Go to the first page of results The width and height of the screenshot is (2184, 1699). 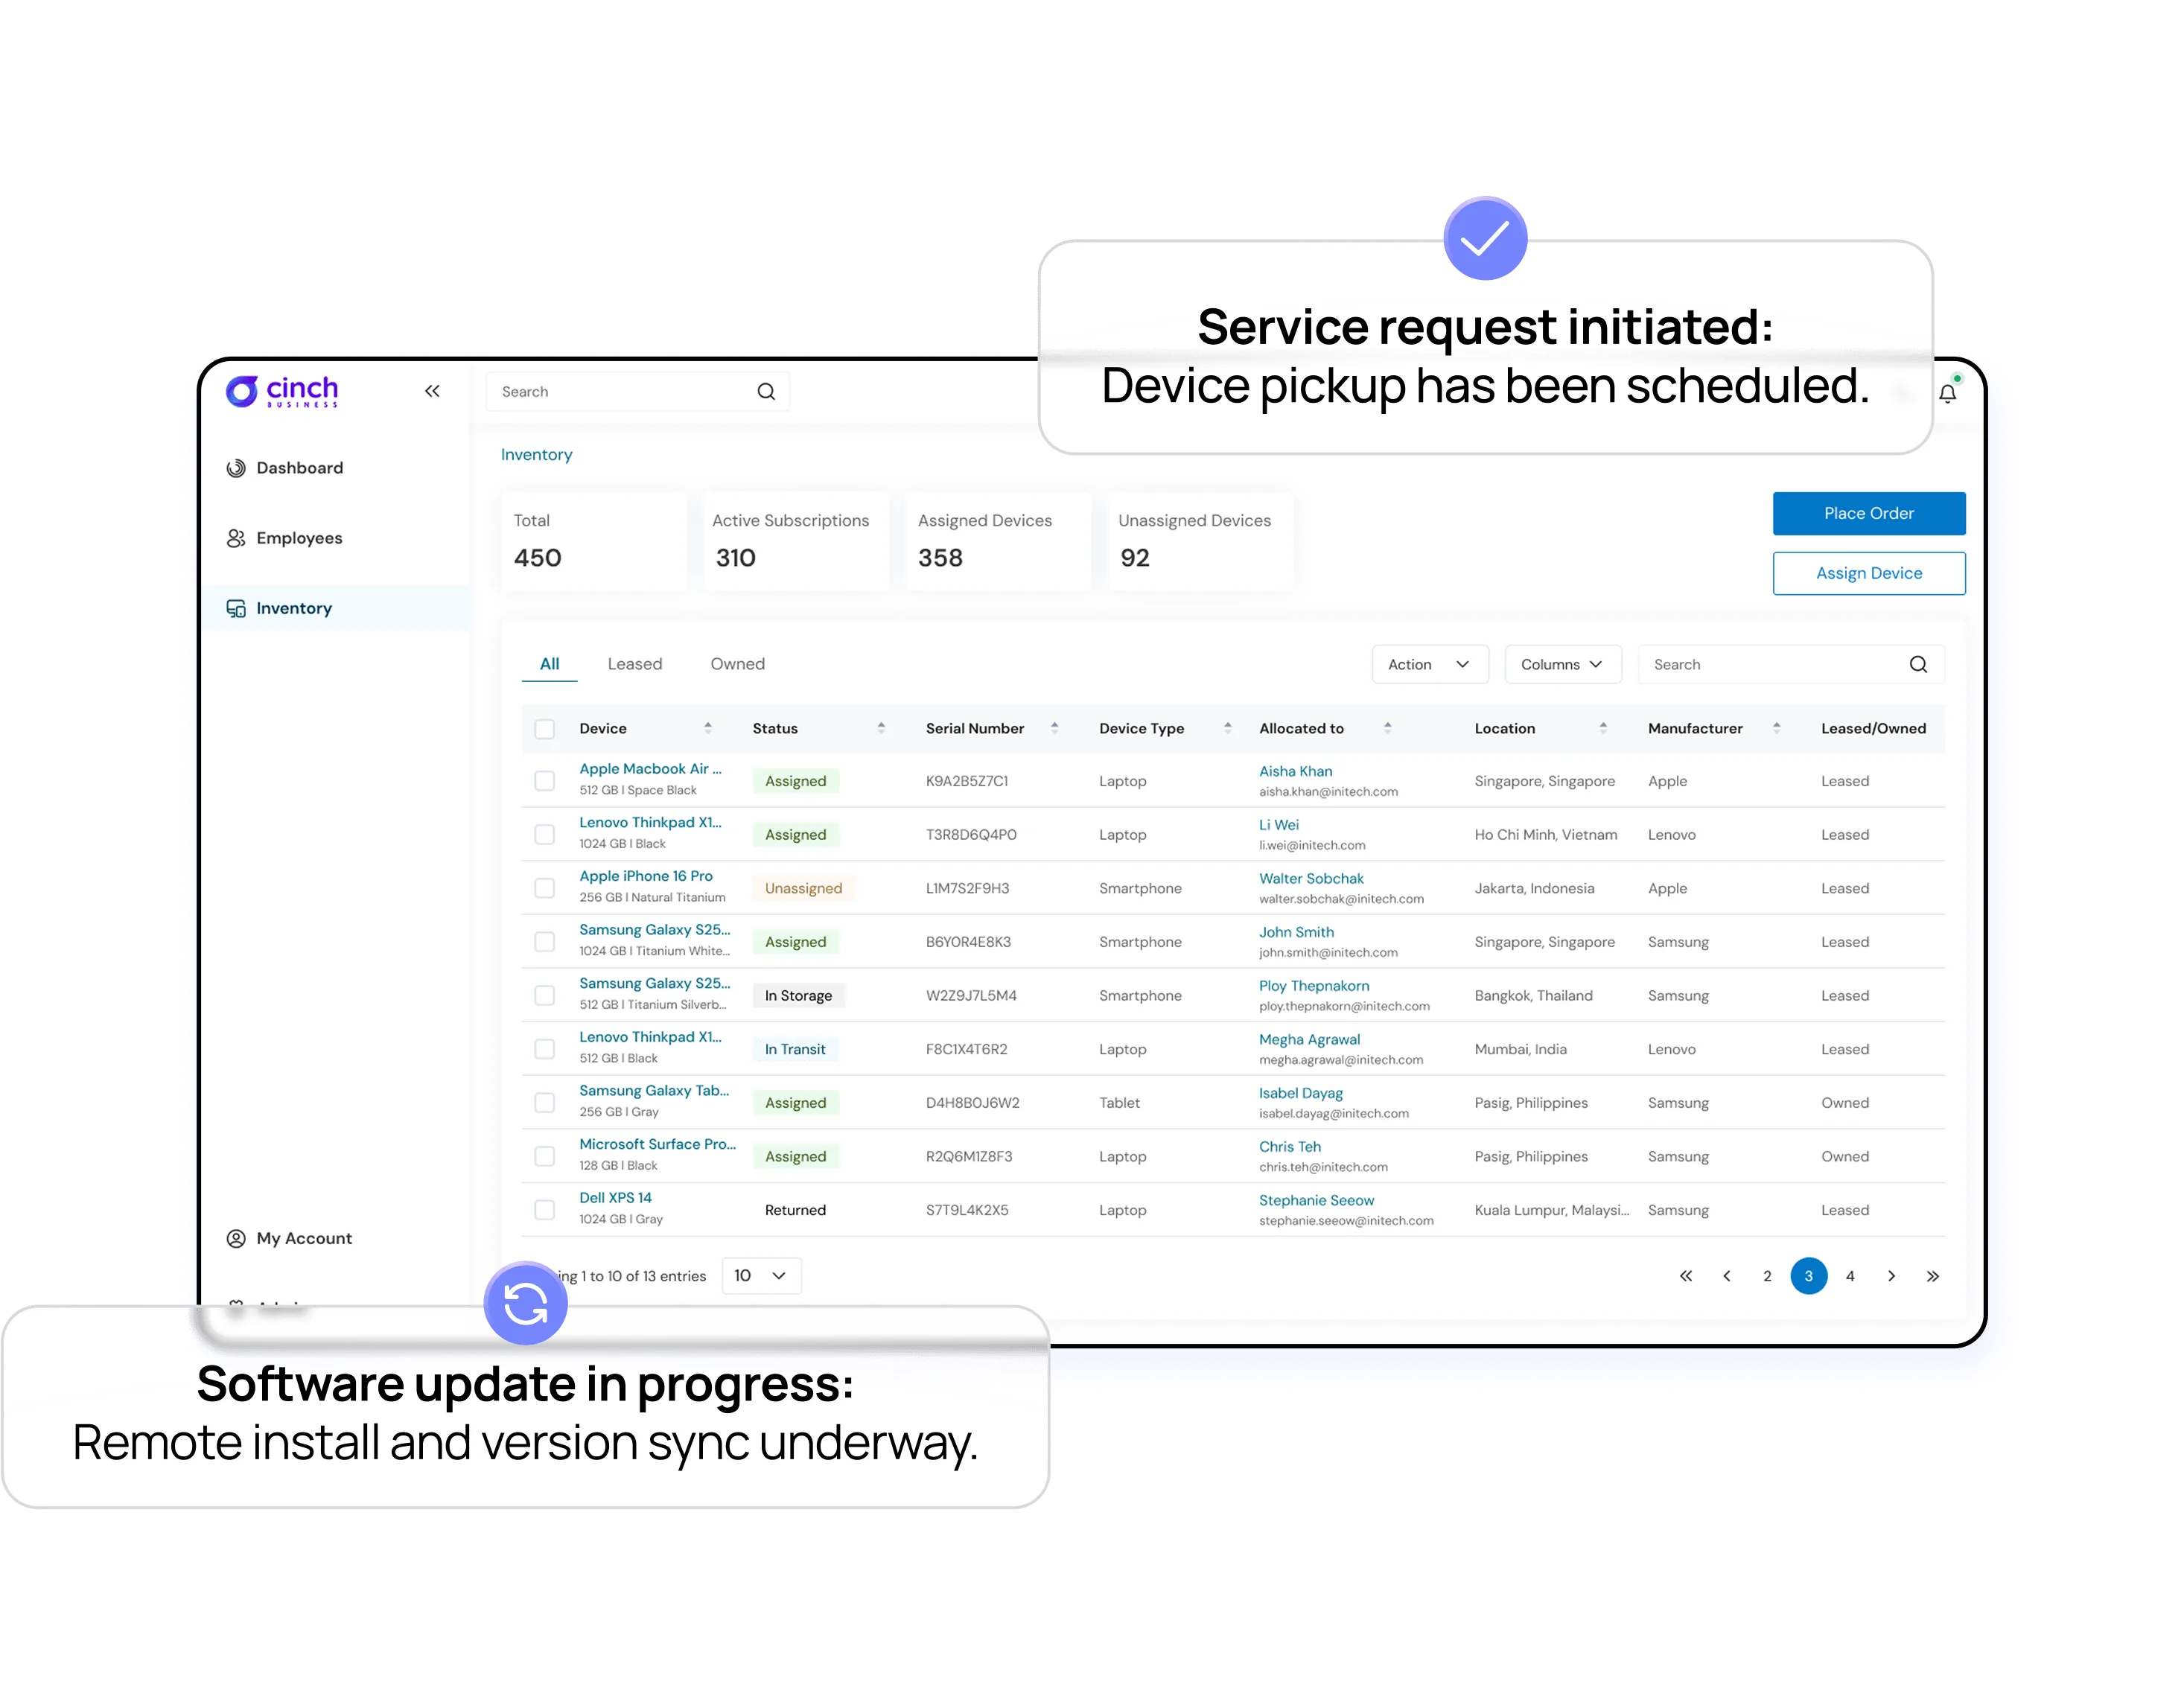[1686, 1276]
